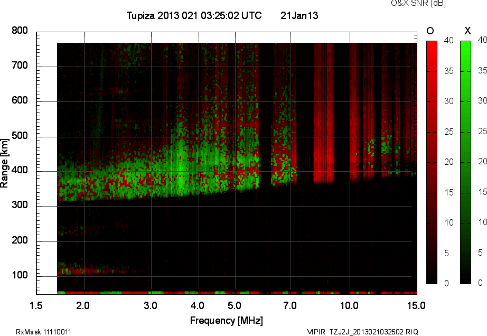Select the green X-mode color bar
The image size is (487, 336).
click(x=465, y=162)
